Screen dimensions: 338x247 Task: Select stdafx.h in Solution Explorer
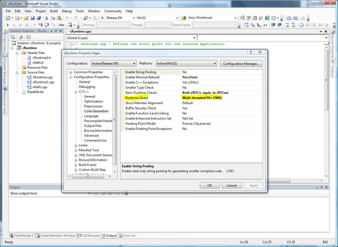pyautogui.click(x=38, y=62)
